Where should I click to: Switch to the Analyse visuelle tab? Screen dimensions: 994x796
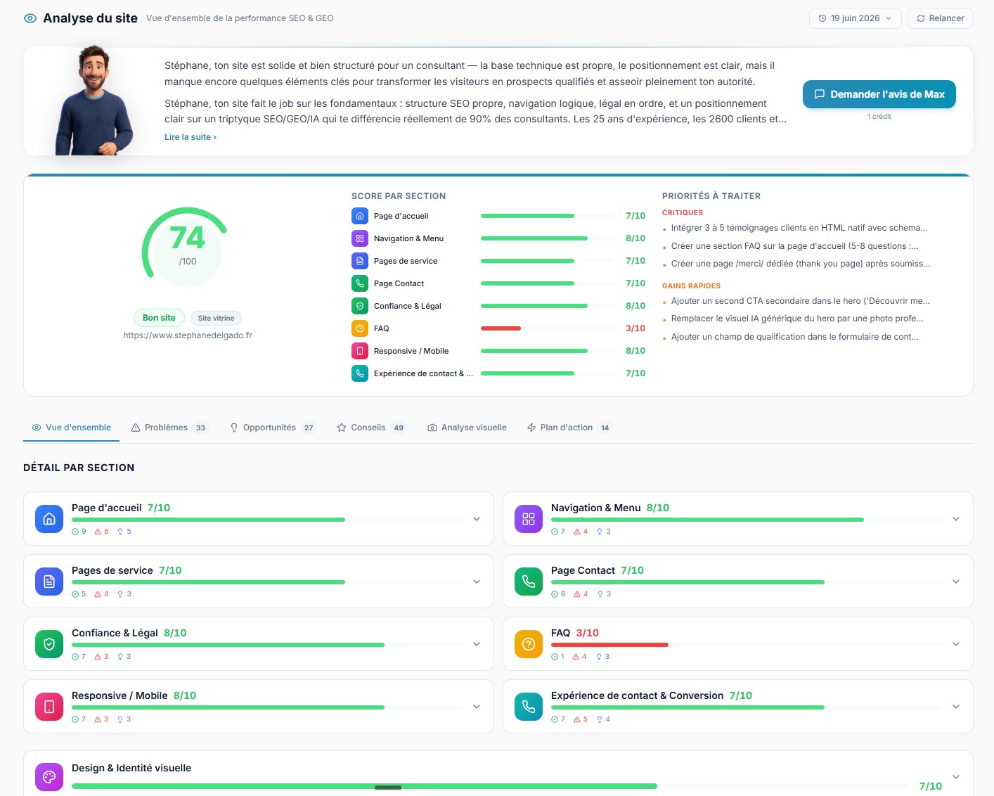[x=467, y=428]
